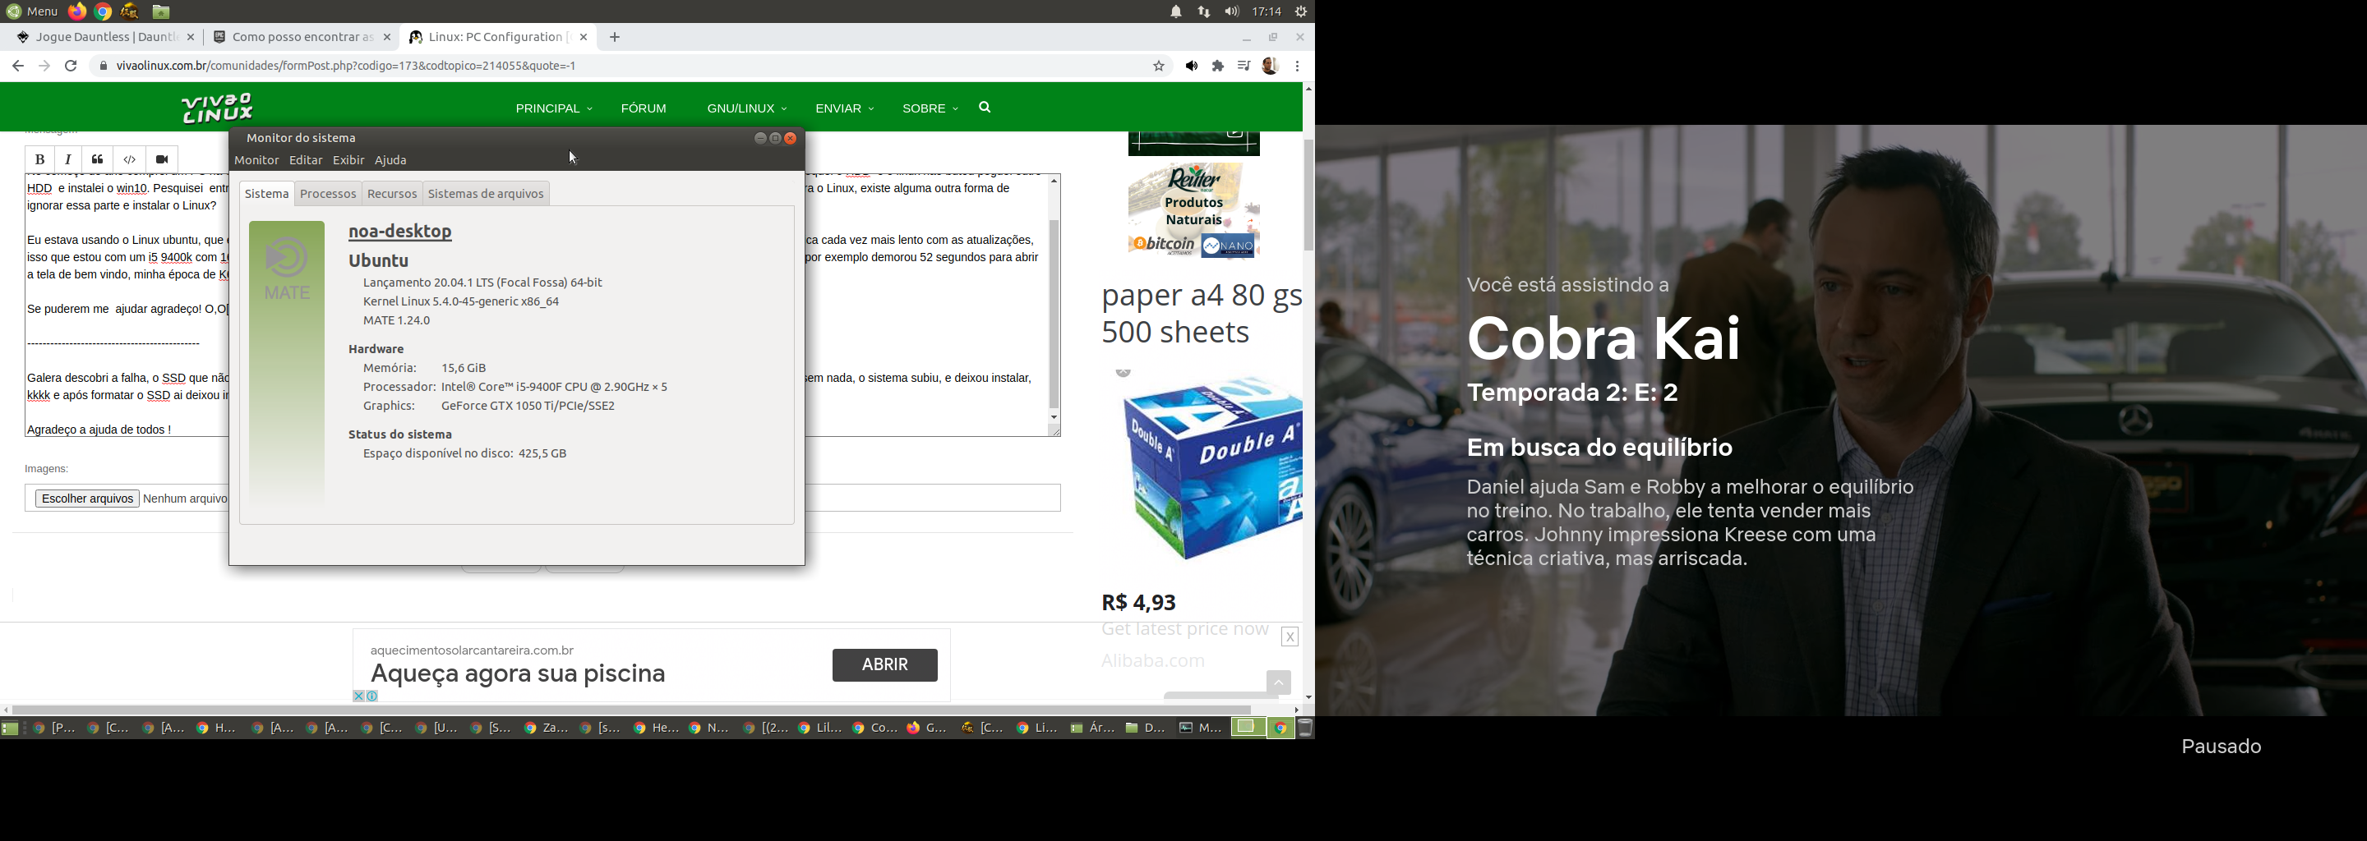Expand the SOBRE navigation dropdown
The image size is (2367, 841).
click(x=930, y=108)
